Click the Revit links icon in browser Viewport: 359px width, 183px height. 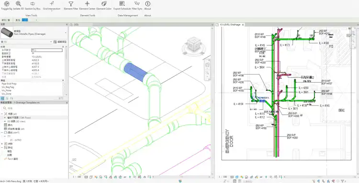tap(6, 159)
